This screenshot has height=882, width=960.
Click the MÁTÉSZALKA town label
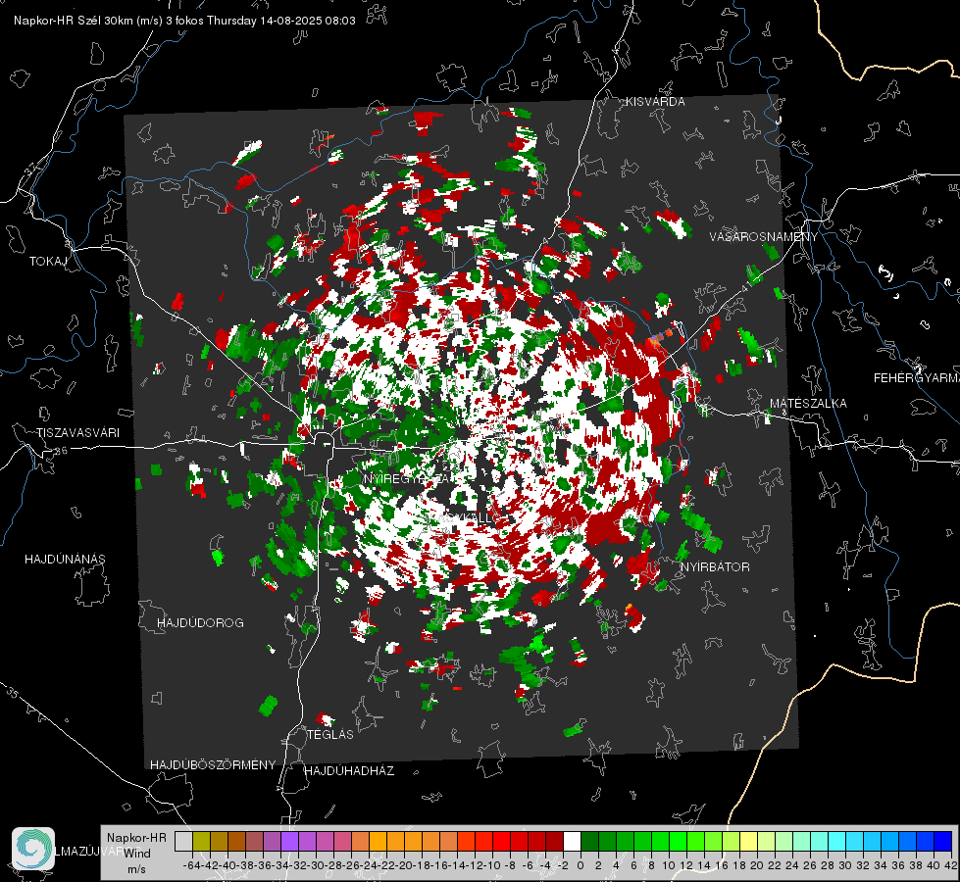click(x=808, y=404)
